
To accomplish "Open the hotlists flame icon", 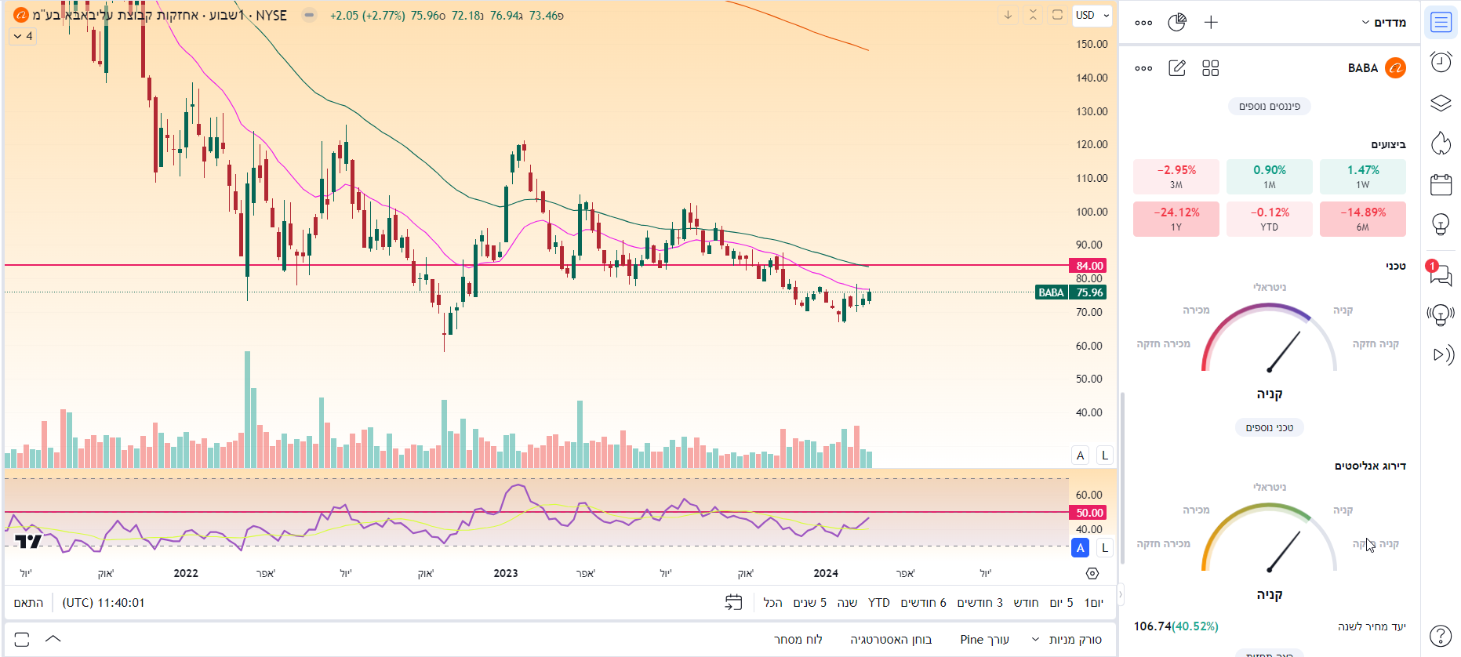I will (x=1441, y=143).
